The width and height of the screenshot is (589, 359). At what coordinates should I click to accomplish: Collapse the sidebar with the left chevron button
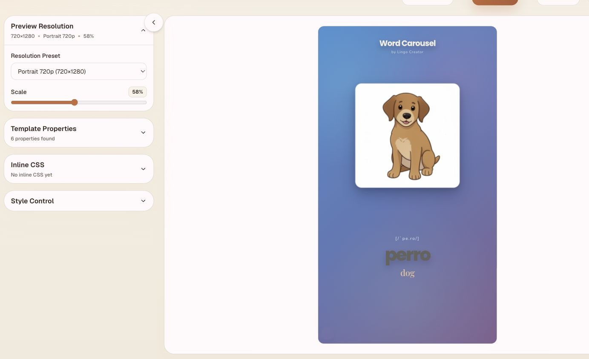click(x=154, y=23)
